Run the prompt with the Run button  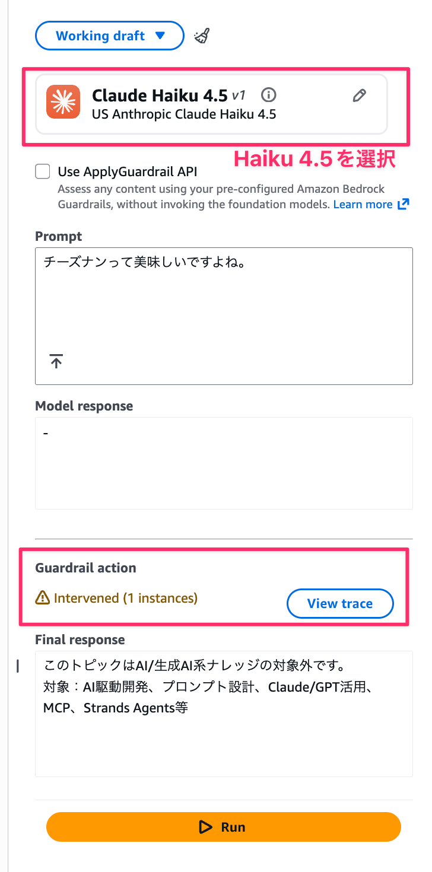coord(224,827)
